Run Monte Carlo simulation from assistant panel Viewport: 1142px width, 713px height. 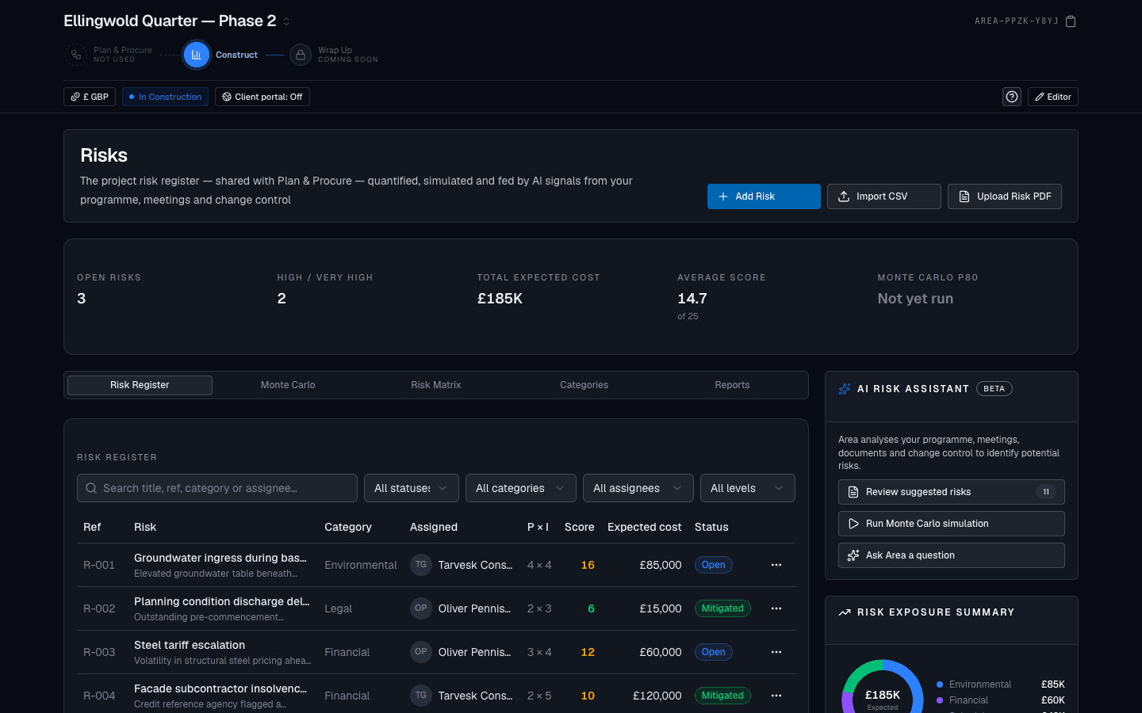pos(952,524)
